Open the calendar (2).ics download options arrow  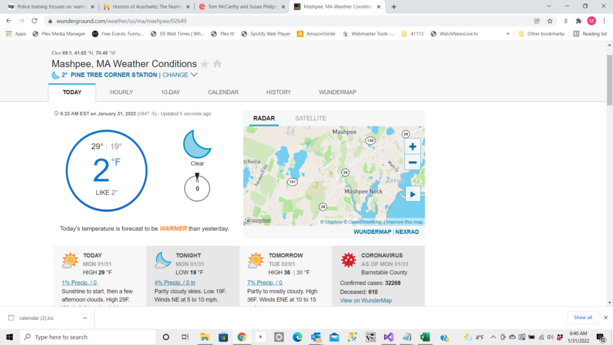coord(84,317)
